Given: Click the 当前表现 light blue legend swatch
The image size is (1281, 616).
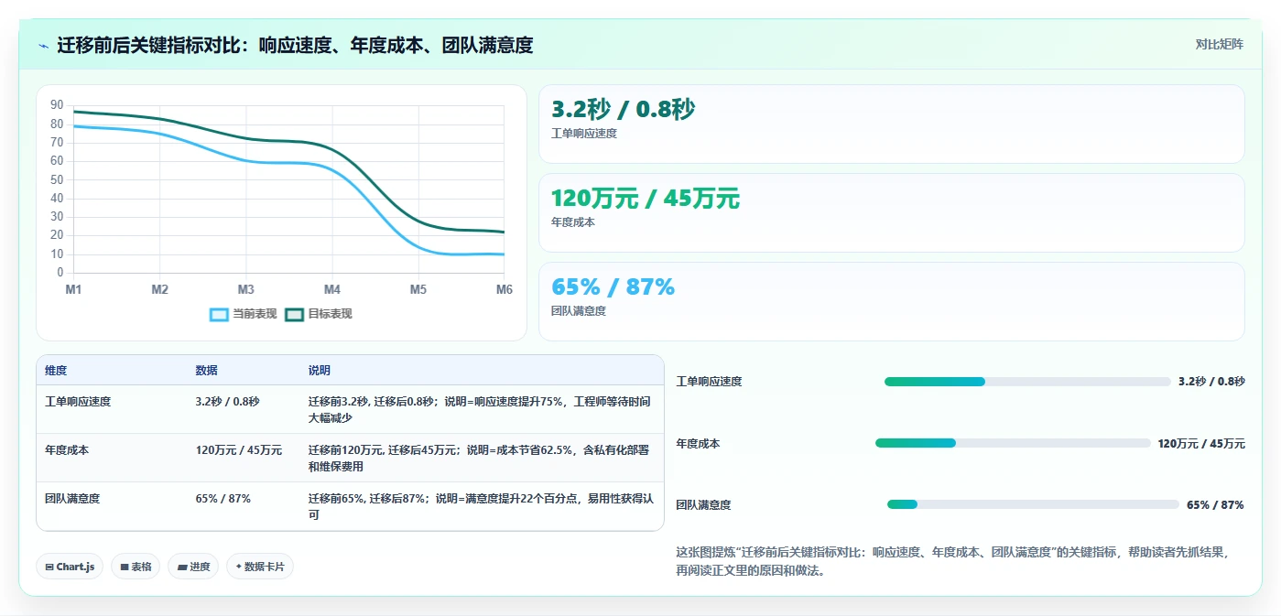Looking at the screenshot, I should [x=219, y=314].
